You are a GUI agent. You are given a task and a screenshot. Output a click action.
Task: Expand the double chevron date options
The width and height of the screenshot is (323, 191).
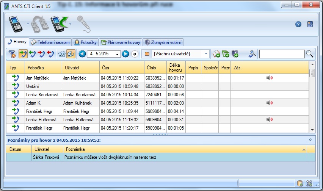click(x=135, y=54)
